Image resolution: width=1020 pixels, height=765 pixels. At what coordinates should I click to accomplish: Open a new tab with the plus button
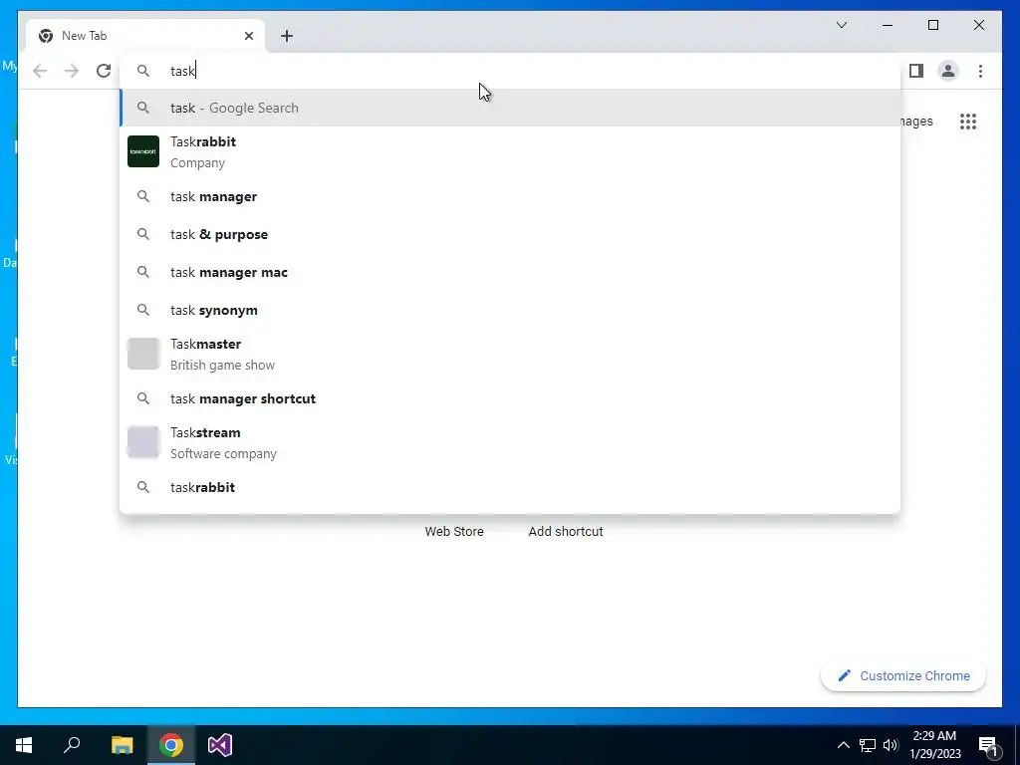pos(287,36)
